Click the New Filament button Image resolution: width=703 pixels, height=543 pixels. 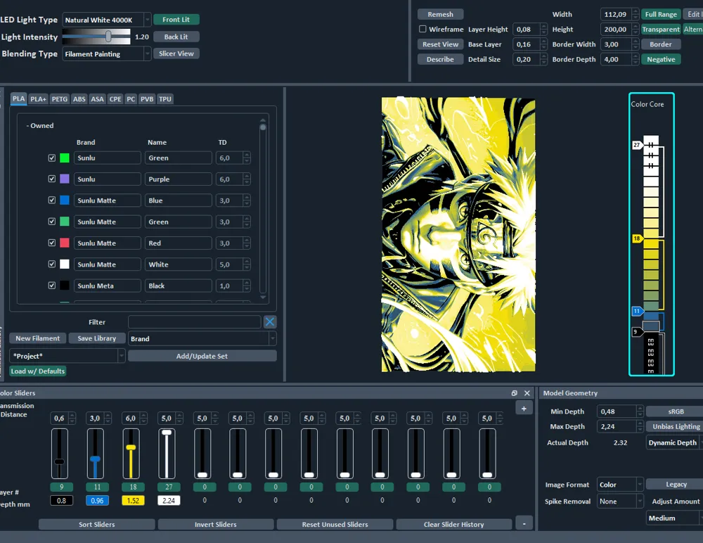[x=38, y=338]
